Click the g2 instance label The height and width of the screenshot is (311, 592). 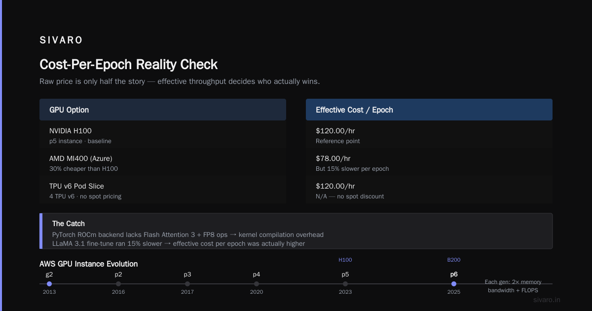(49, 274)
